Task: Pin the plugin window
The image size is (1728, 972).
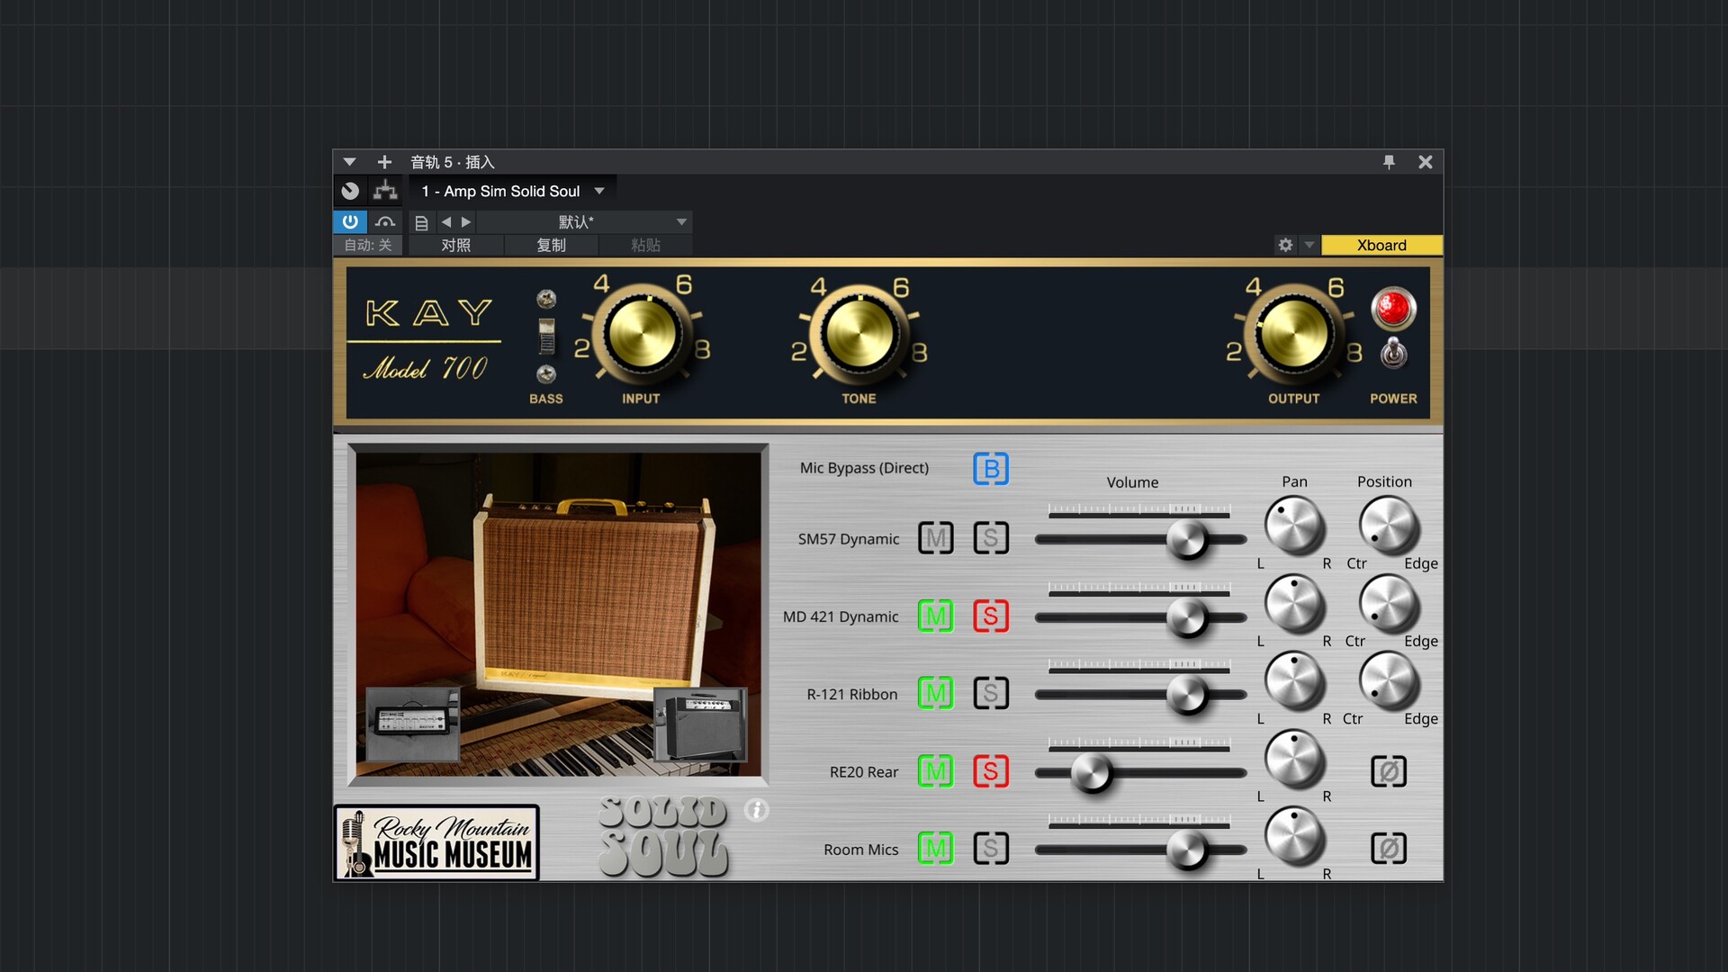Action: (1389, 162)
